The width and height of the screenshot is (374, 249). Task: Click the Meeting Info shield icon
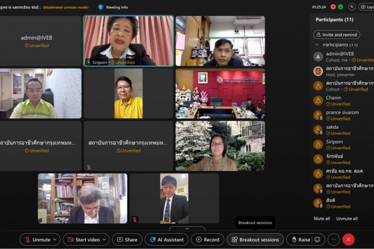coord(101,7)
